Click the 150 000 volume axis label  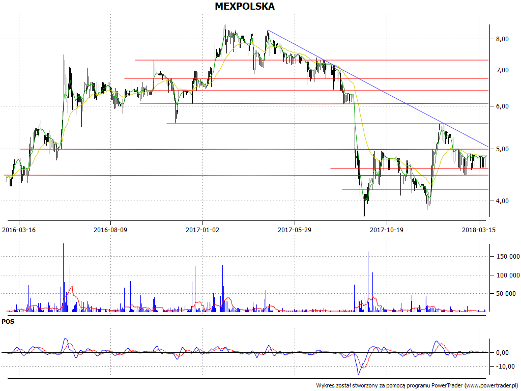(508, 257)
